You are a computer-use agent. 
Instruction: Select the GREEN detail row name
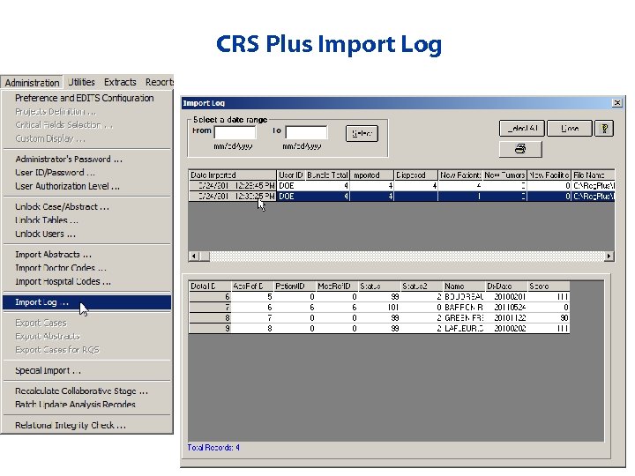pos(464,317)
